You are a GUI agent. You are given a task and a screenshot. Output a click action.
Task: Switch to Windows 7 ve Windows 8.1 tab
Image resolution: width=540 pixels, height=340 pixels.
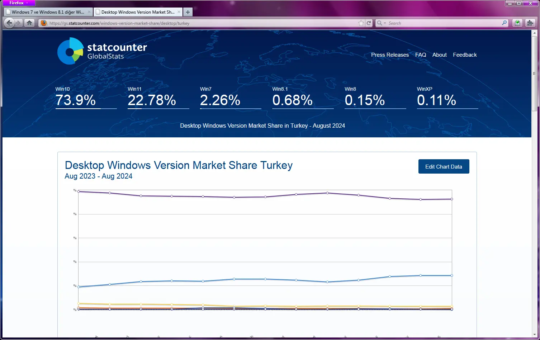pyautogui.click(x=48, y=12)
